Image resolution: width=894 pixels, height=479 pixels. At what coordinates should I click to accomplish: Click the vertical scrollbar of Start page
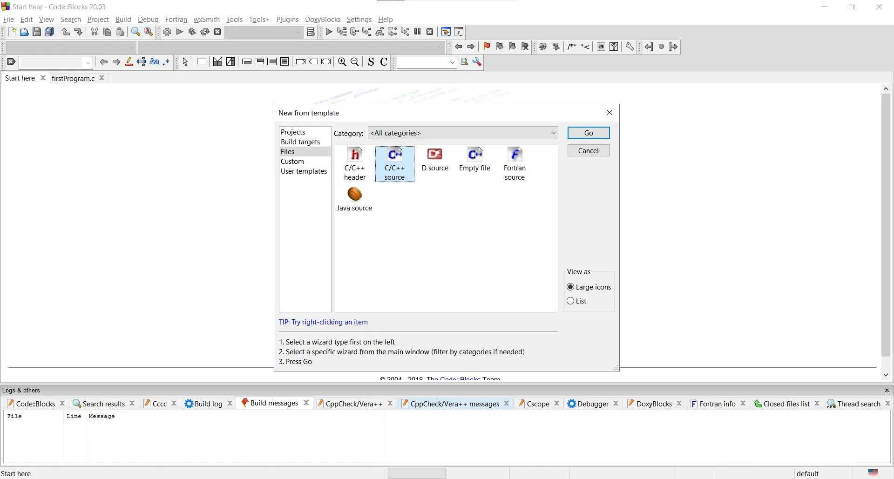(x=887, y=225)
